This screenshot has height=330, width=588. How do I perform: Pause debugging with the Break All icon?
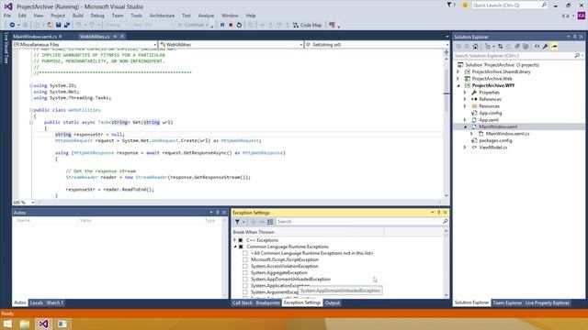222,25
